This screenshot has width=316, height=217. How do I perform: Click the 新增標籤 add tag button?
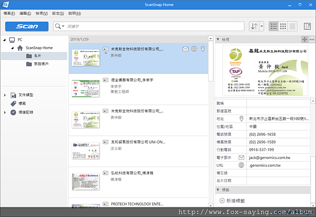click(232, 201)
